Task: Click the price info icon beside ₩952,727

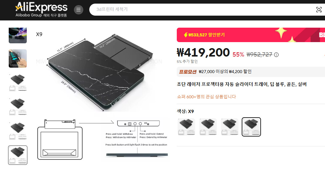Action: pos(276,55)
